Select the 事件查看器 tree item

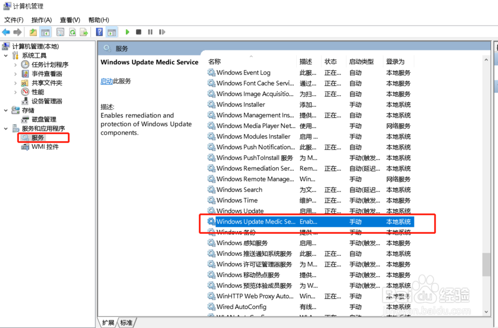pyautogui.click(x=47, y=74)
